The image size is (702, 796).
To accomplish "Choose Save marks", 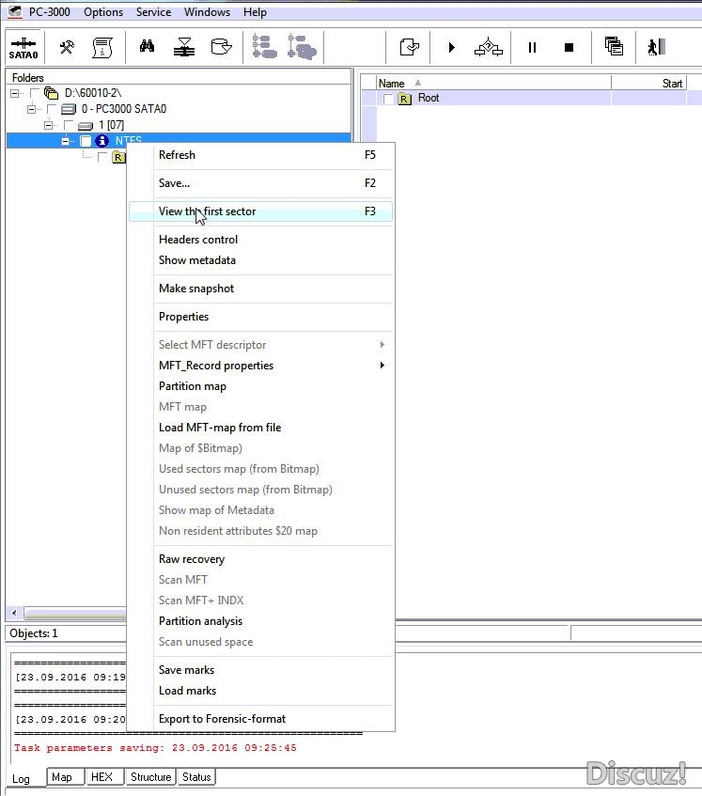I will [x=260, y=669].
